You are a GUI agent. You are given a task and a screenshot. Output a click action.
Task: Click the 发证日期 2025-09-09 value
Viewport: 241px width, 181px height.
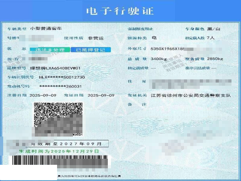tap(101, 95)
